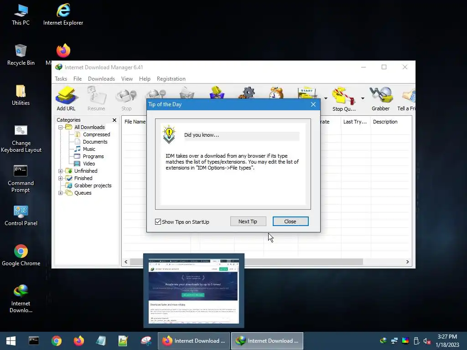467x350 pixels.
Task: Click the Resume toolbar icon
Action: coord(96,98)
